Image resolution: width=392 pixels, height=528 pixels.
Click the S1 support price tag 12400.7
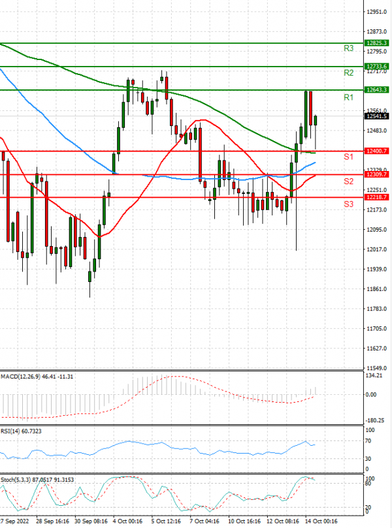tap(376, 151)
